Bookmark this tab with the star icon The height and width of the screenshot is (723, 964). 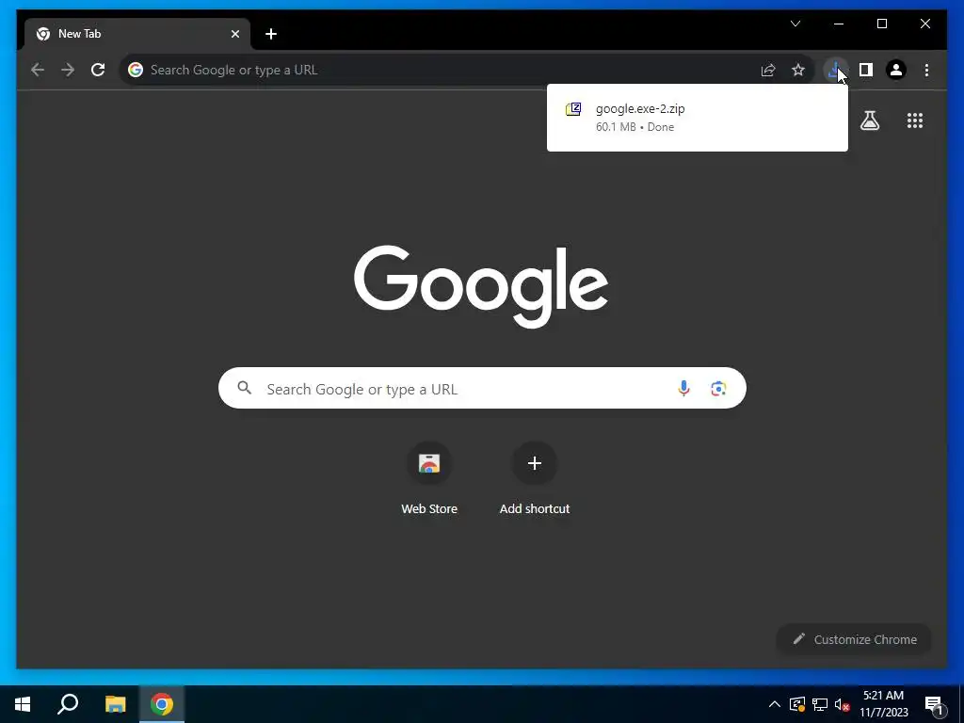(798, 70)
